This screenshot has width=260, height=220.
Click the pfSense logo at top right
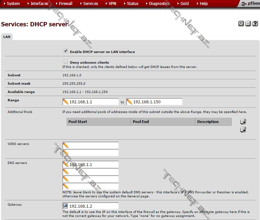point(250,4)
